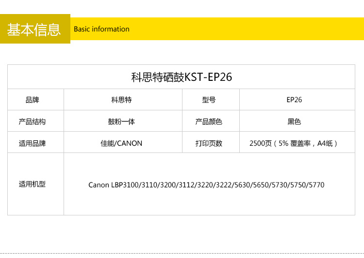Image resolution: width=364 pixels, height=258 pixels.
Task: Click the 'Basic information' subtitle text
Action: tap(101, 29)
